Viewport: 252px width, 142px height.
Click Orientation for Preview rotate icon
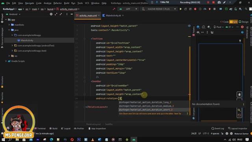coord(204,27)
